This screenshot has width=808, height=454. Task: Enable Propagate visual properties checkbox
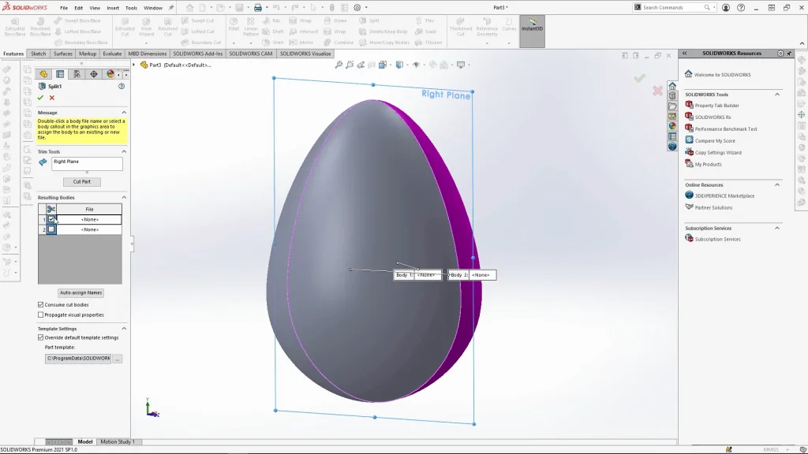[41, 314]
